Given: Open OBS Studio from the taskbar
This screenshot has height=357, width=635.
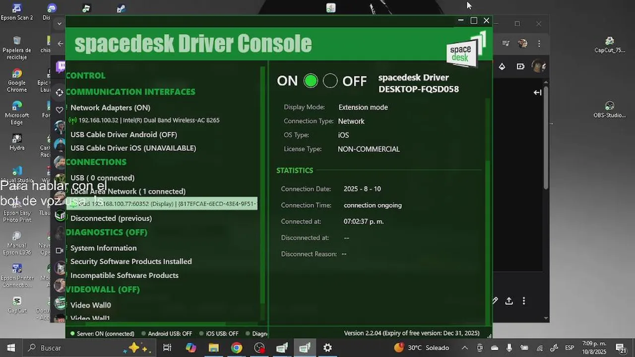Looking at the screenshot, I should coord(259,348).
